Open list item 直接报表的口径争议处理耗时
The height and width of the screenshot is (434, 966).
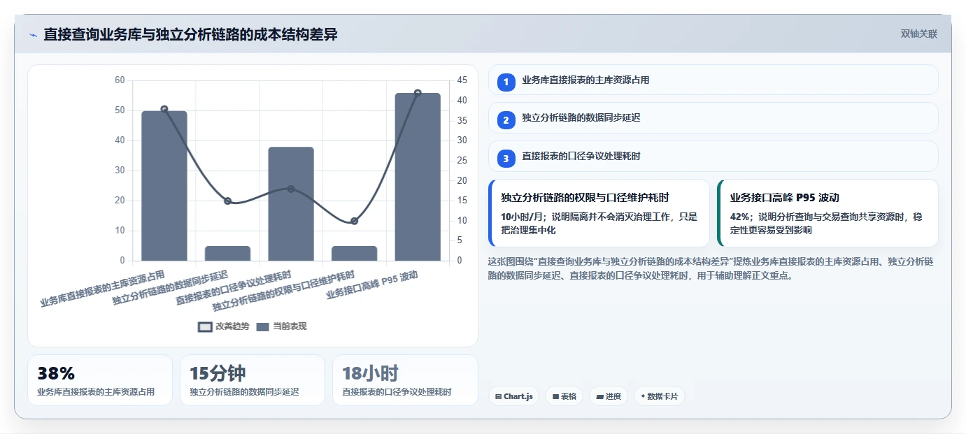click(x=713, y=157)
